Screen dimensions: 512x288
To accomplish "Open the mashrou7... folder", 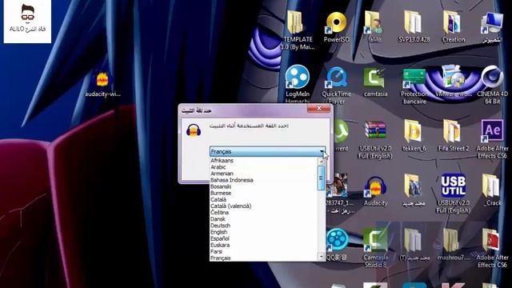I will point(451,240).
